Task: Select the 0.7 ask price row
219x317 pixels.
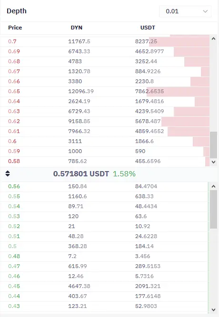Action: (105, 41)
